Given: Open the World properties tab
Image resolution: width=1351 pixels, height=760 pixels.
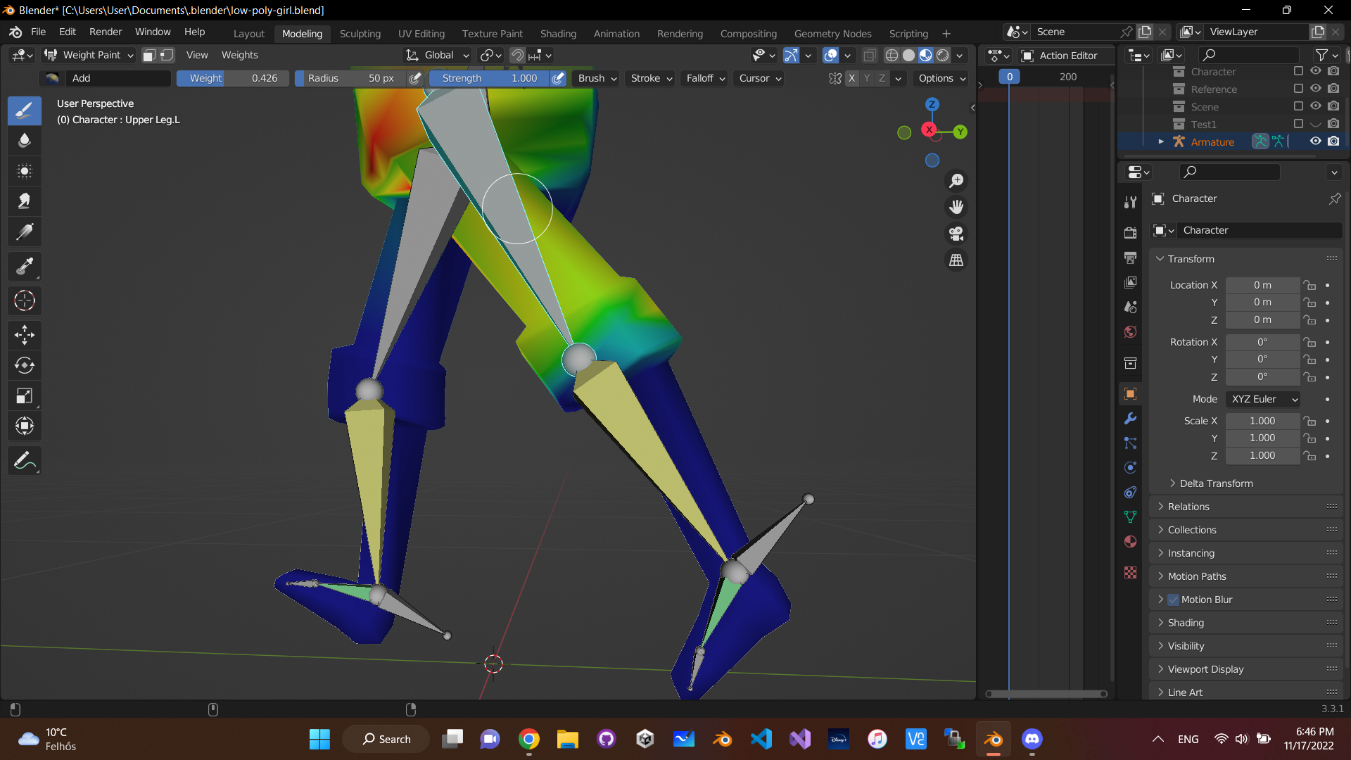Looking at the screenshot, I should [x=1130, y=331].
